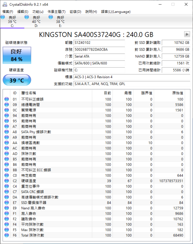193x244 pixels.
Task: Click the 原始值 column header
Action: (178, 93)
